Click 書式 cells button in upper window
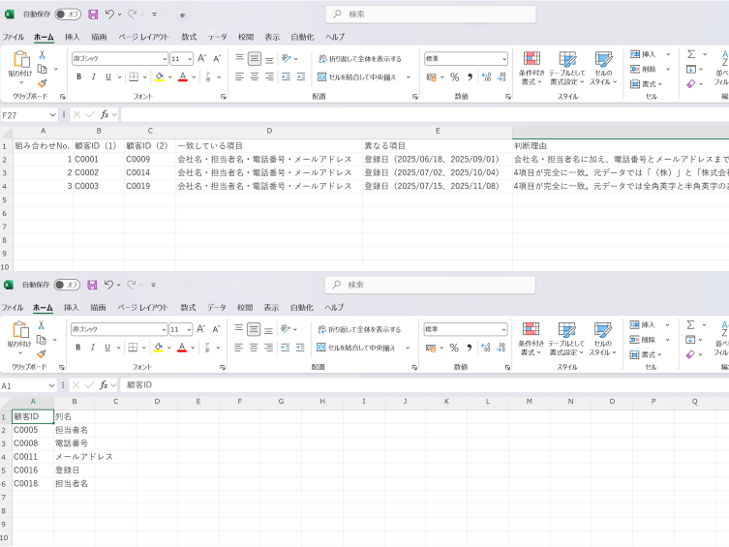729x547 pixels. [647, 84]
